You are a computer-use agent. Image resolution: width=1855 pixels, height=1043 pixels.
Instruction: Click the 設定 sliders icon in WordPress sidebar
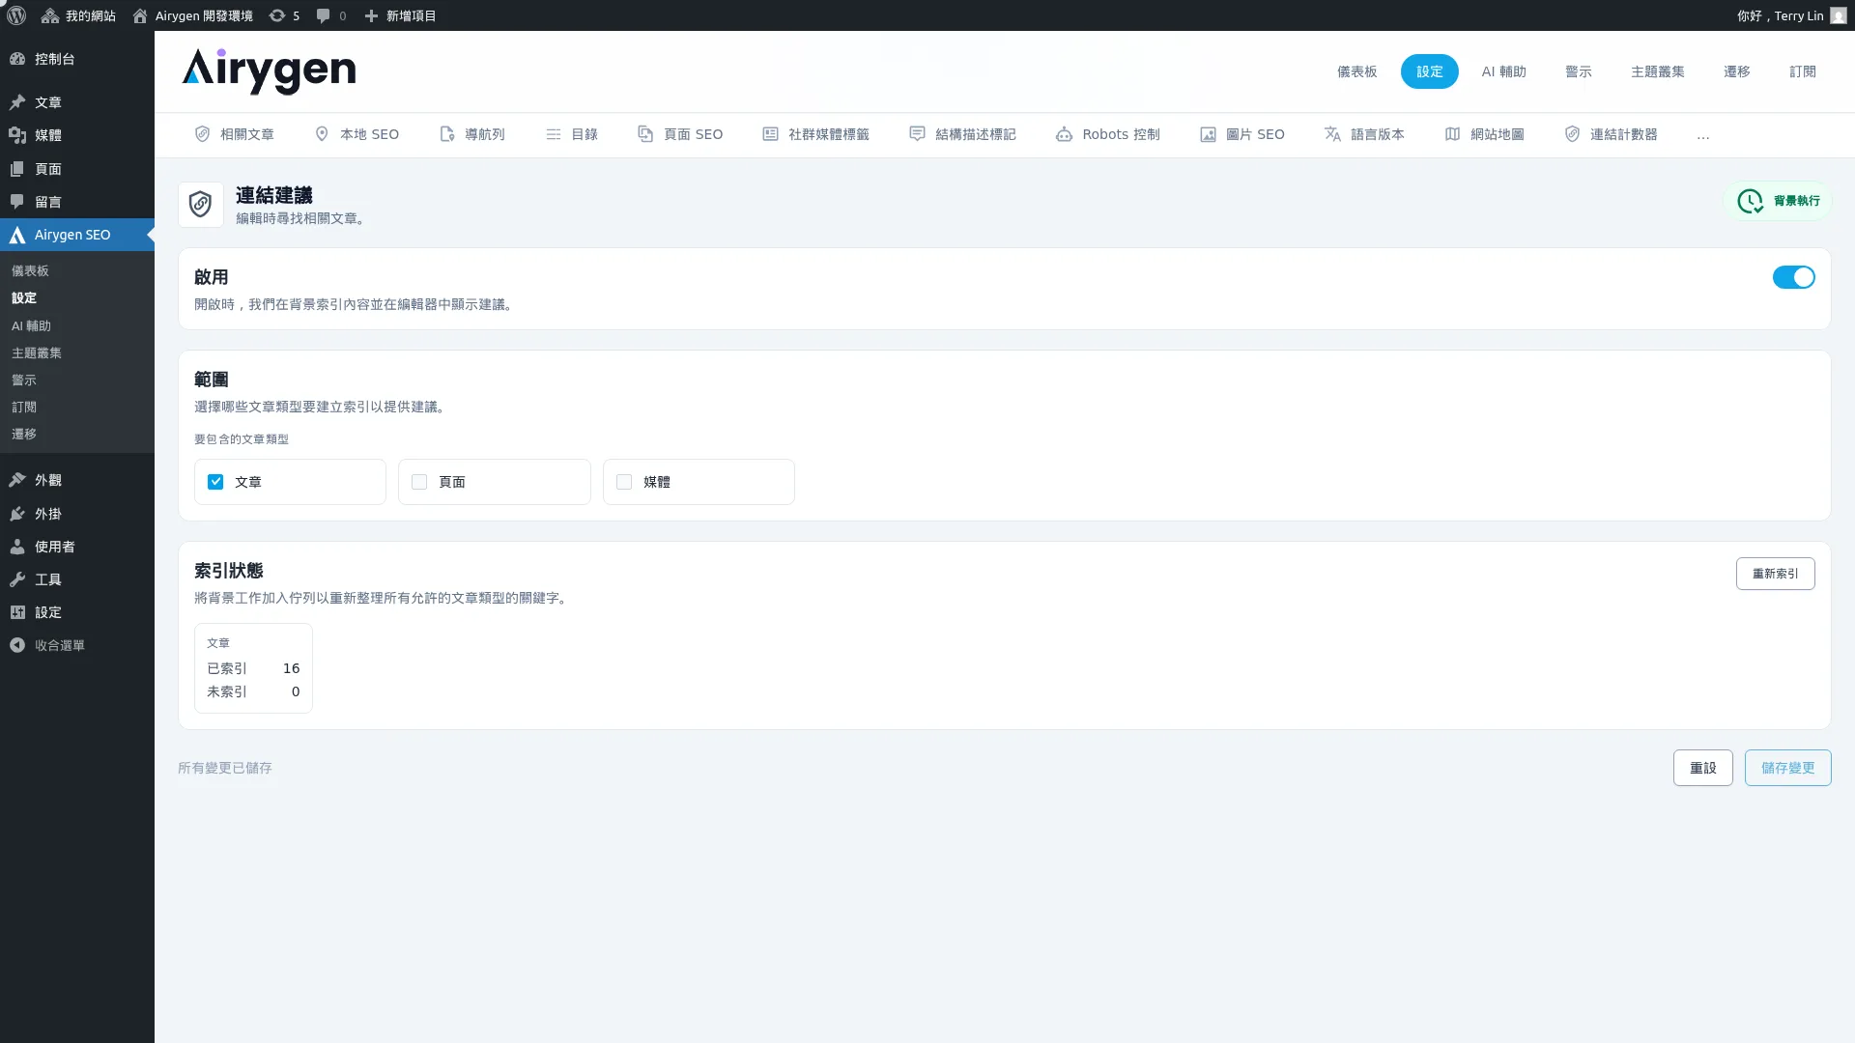[x=17, y=612]
